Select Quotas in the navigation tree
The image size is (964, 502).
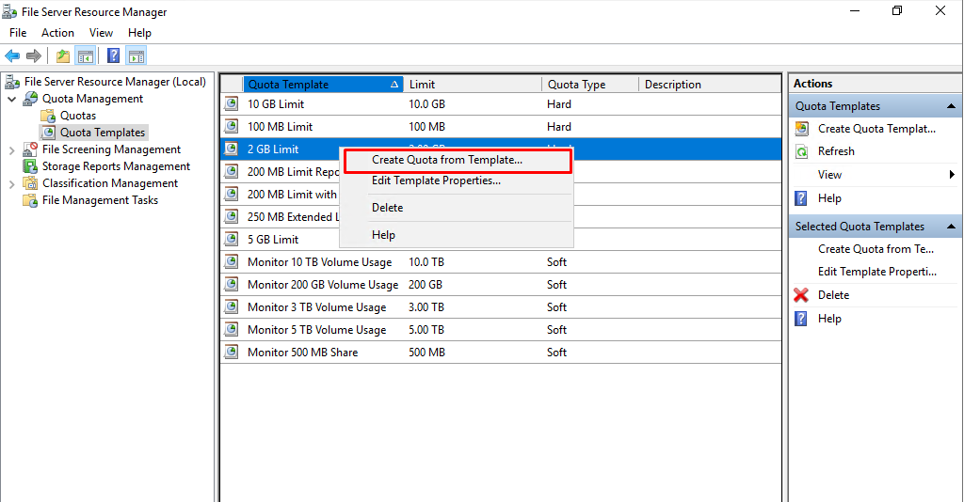(78, 116)
